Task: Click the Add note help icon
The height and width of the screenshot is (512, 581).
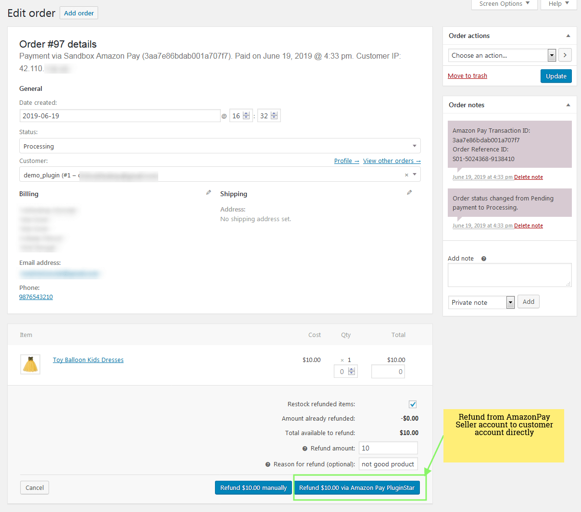Action: [x=484, y=259]
